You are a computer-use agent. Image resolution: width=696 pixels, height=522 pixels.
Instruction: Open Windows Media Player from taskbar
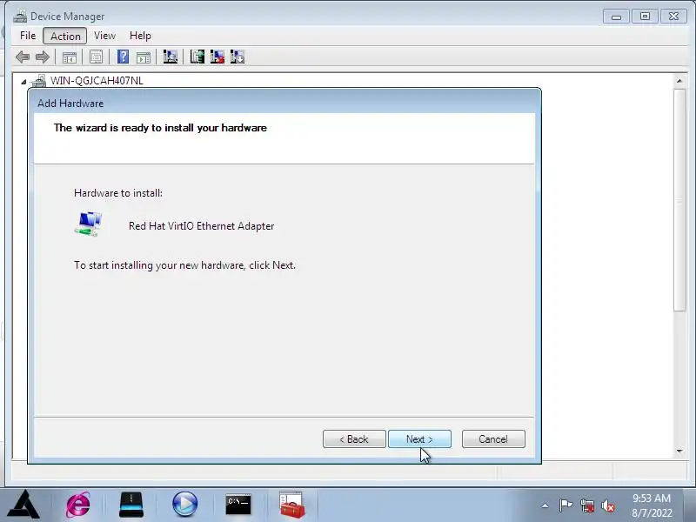(x=184, y=505)
